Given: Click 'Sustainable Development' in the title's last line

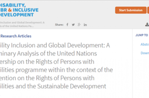Looking at the screenshot, I should pyautogui.click(x=72, y=86).
